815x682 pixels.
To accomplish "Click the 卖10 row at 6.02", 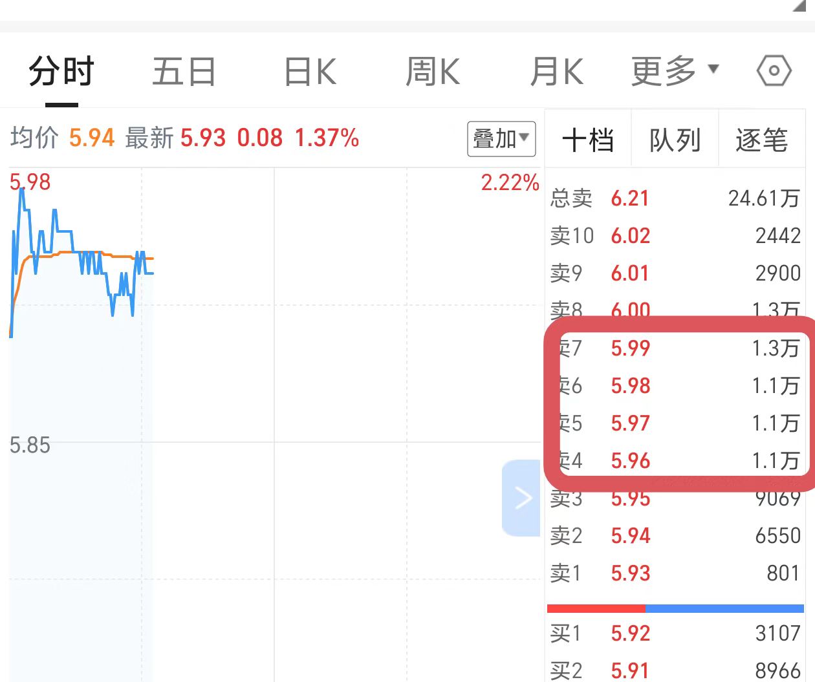I will (x=675, y=236).
